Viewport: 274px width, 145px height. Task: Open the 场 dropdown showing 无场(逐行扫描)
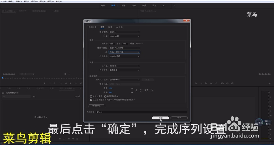pyautogui.click(x=124, y=52)
